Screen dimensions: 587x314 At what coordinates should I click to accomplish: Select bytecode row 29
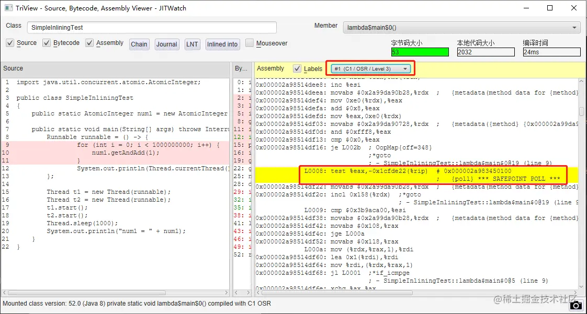point(242,192)
